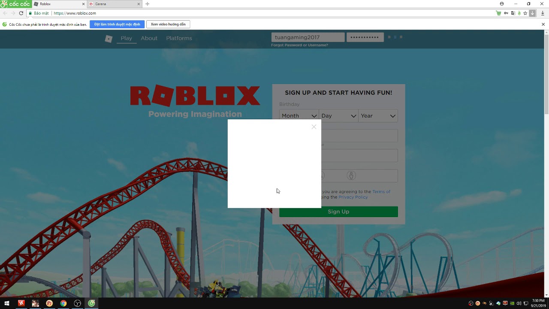The image size is (549, 309).
Task: Open the translate page icon
Action: coord(513,13)
